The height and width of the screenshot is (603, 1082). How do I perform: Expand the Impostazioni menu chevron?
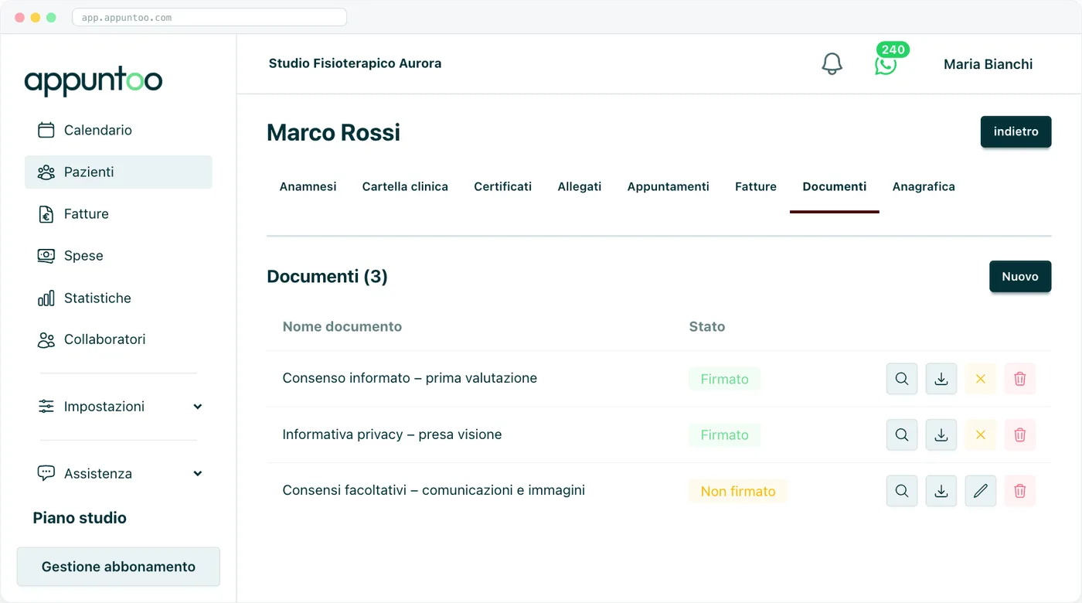pyautogui.click(x=198, y=407)
